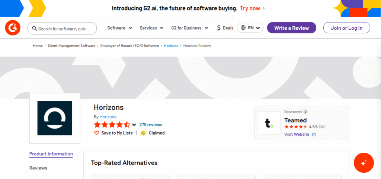Click the Teamed sponsored title

[295, 120]
